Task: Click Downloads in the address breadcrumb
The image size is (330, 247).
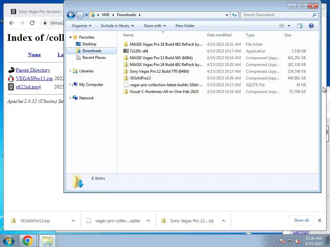Action: [x=126, y=15]
